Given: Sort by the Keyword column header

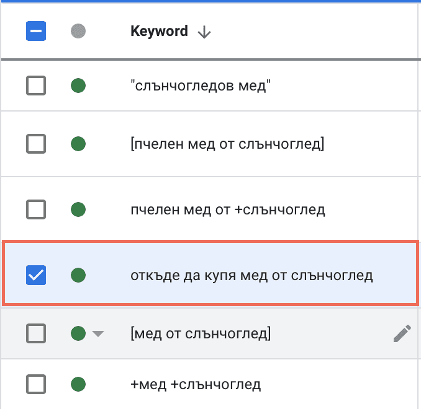Looking at the screenshot, I should click(159, 32).
